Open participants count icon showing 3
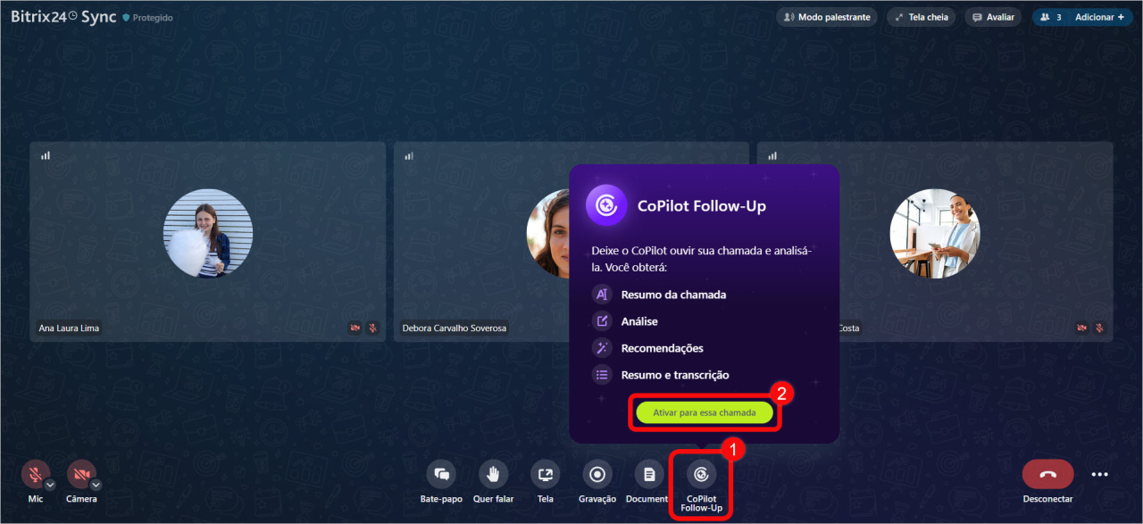 coord(1050,17)
